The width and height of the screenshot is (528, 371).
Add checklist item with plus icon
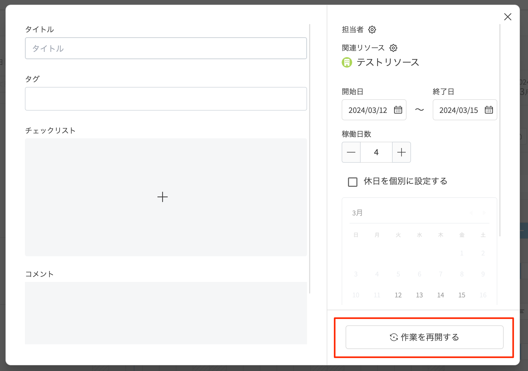tap(162, 197)
